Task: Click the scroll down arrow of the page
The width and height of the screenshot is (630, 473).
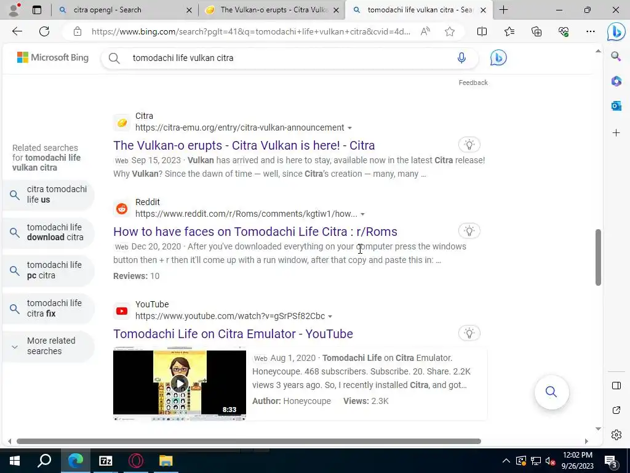Action: click(x=598, y=429)
